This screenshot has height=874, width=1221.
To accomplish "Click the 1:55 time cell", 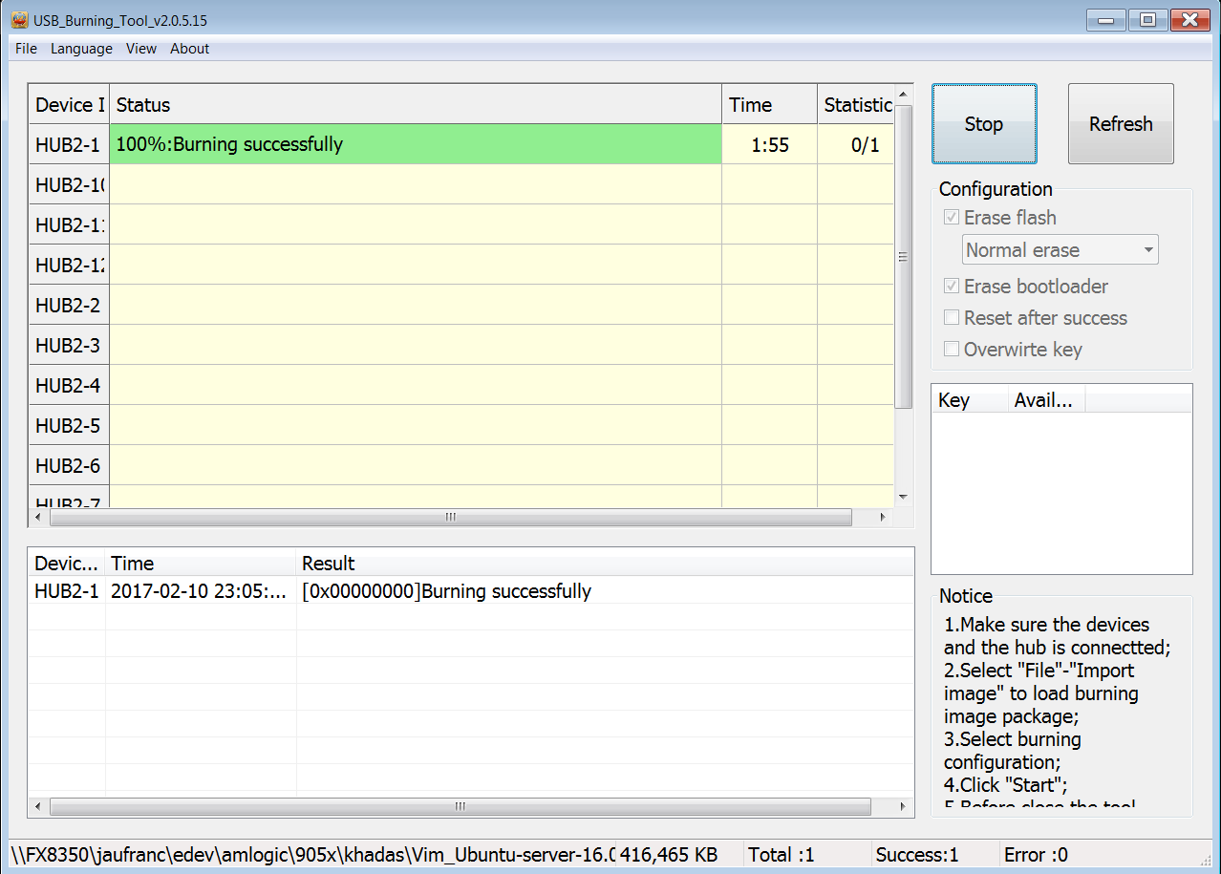I will [769, 145].
